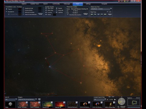Screen dimensions: 146x109
Task: Click the Now time button
Action: click(x=110, y=15)
